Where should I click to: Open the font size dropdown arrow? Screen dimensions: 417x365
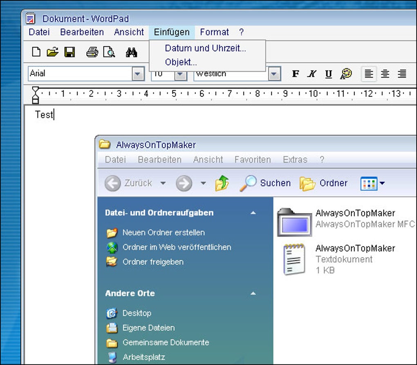pyautogui.click(x=180, y=76)
